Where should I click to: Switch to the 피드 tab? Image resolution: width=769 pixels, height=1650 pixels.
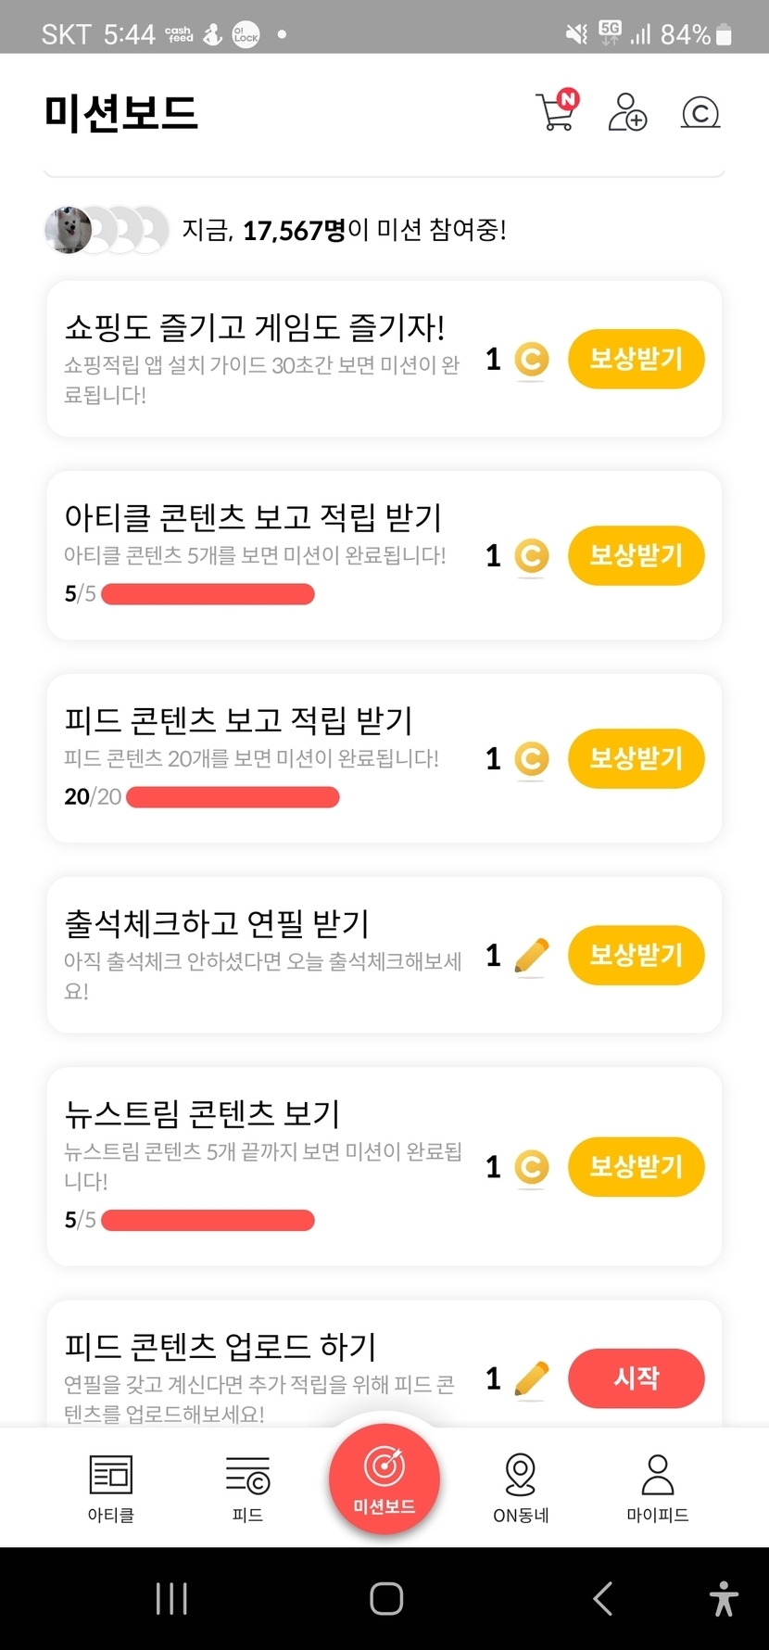pos(247,1488)
